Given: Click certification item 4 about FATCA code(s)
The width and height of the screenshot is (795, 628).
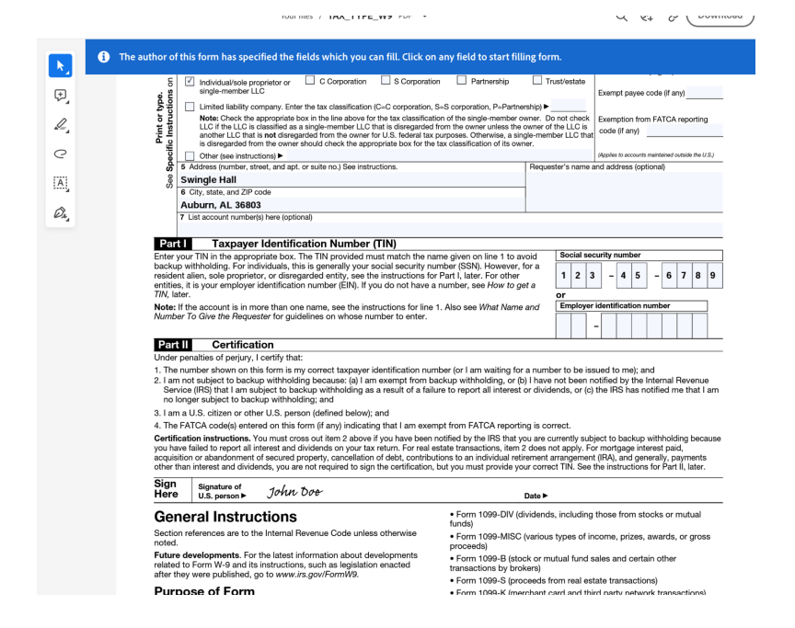Looking at the screenshot, I should [363, 426].
